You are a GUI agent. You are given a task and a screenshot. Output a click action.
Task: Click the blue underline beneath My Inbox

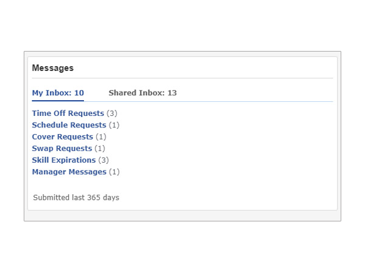point(58,101)
